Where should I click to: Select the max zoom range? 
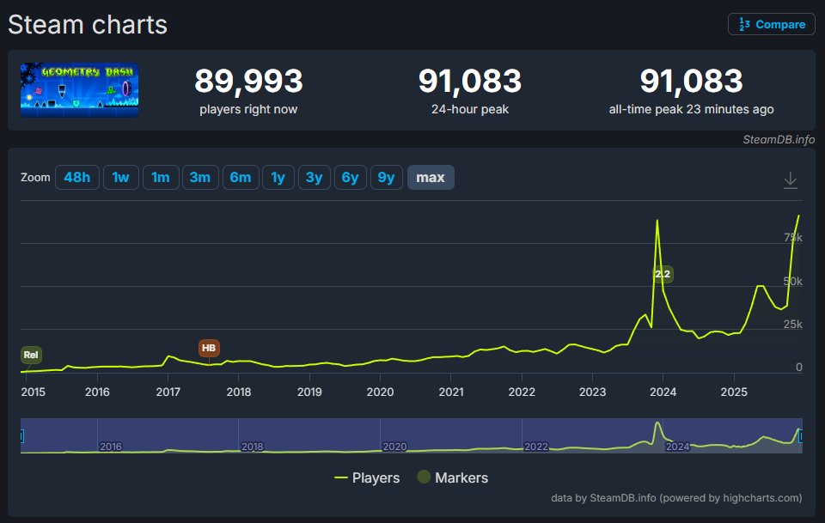pyautogui.click(x=431, y=177)
